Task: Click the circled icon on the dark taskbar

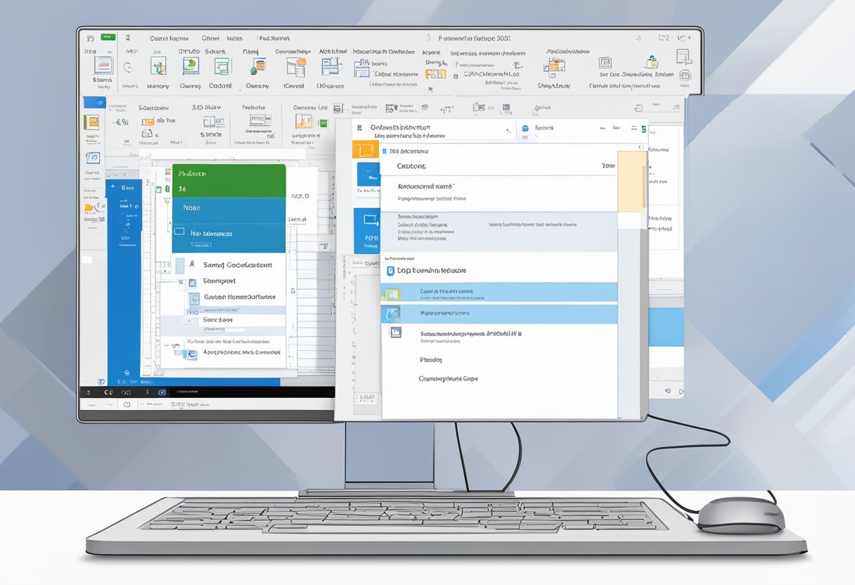Action: pos(162,392)
